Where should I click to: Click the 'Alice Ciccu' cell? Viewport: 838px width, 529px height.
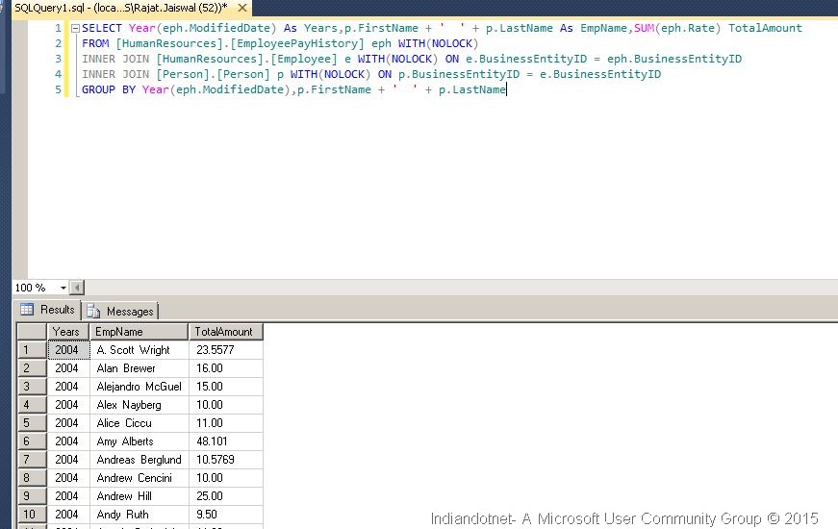coord(139,422)
